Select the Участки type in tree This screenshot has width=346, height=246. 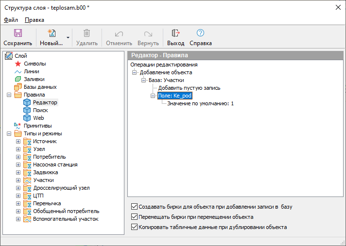click(43, 180)
